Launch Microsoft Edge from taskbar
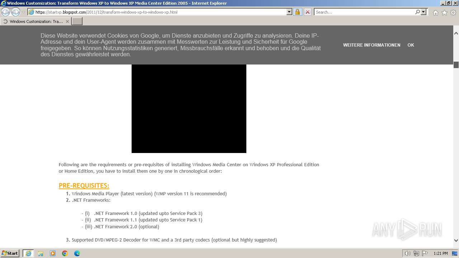Viewport: 459px width, 258px height. (77, 253)
